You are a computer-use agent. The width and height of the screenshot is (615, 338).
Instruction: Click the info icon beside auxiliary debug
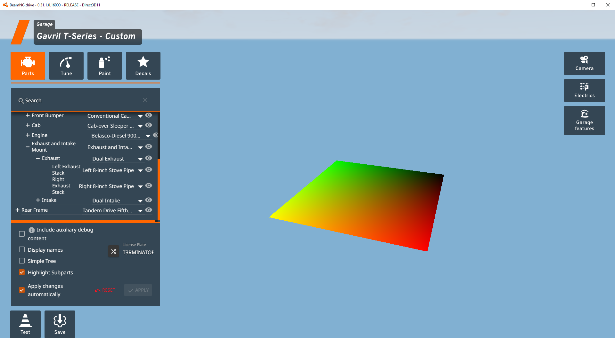[x=32, y=230]
